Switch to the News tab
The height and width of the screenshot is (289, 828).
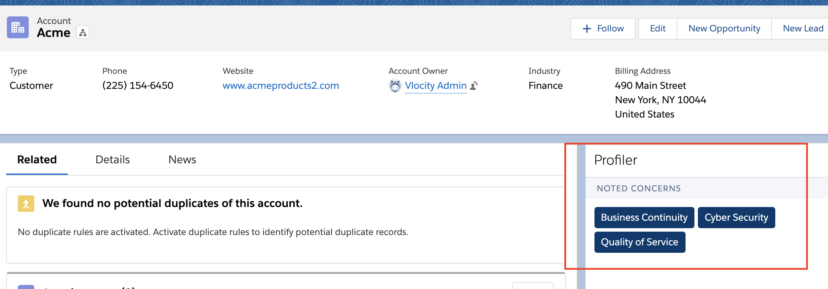[x=182, y=160]
